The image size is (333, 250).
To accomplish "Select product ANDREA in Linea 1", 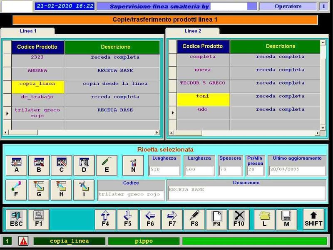I will pyautogui.click(x=37, y=74).
